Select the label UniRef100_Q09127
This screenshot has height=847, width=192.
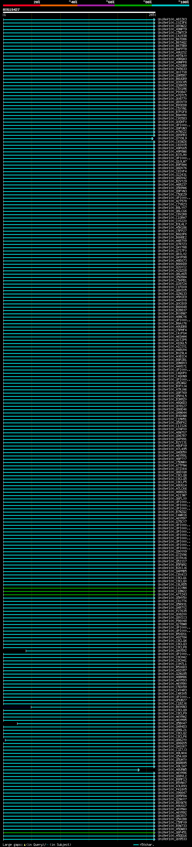click(x=172, y=406)
